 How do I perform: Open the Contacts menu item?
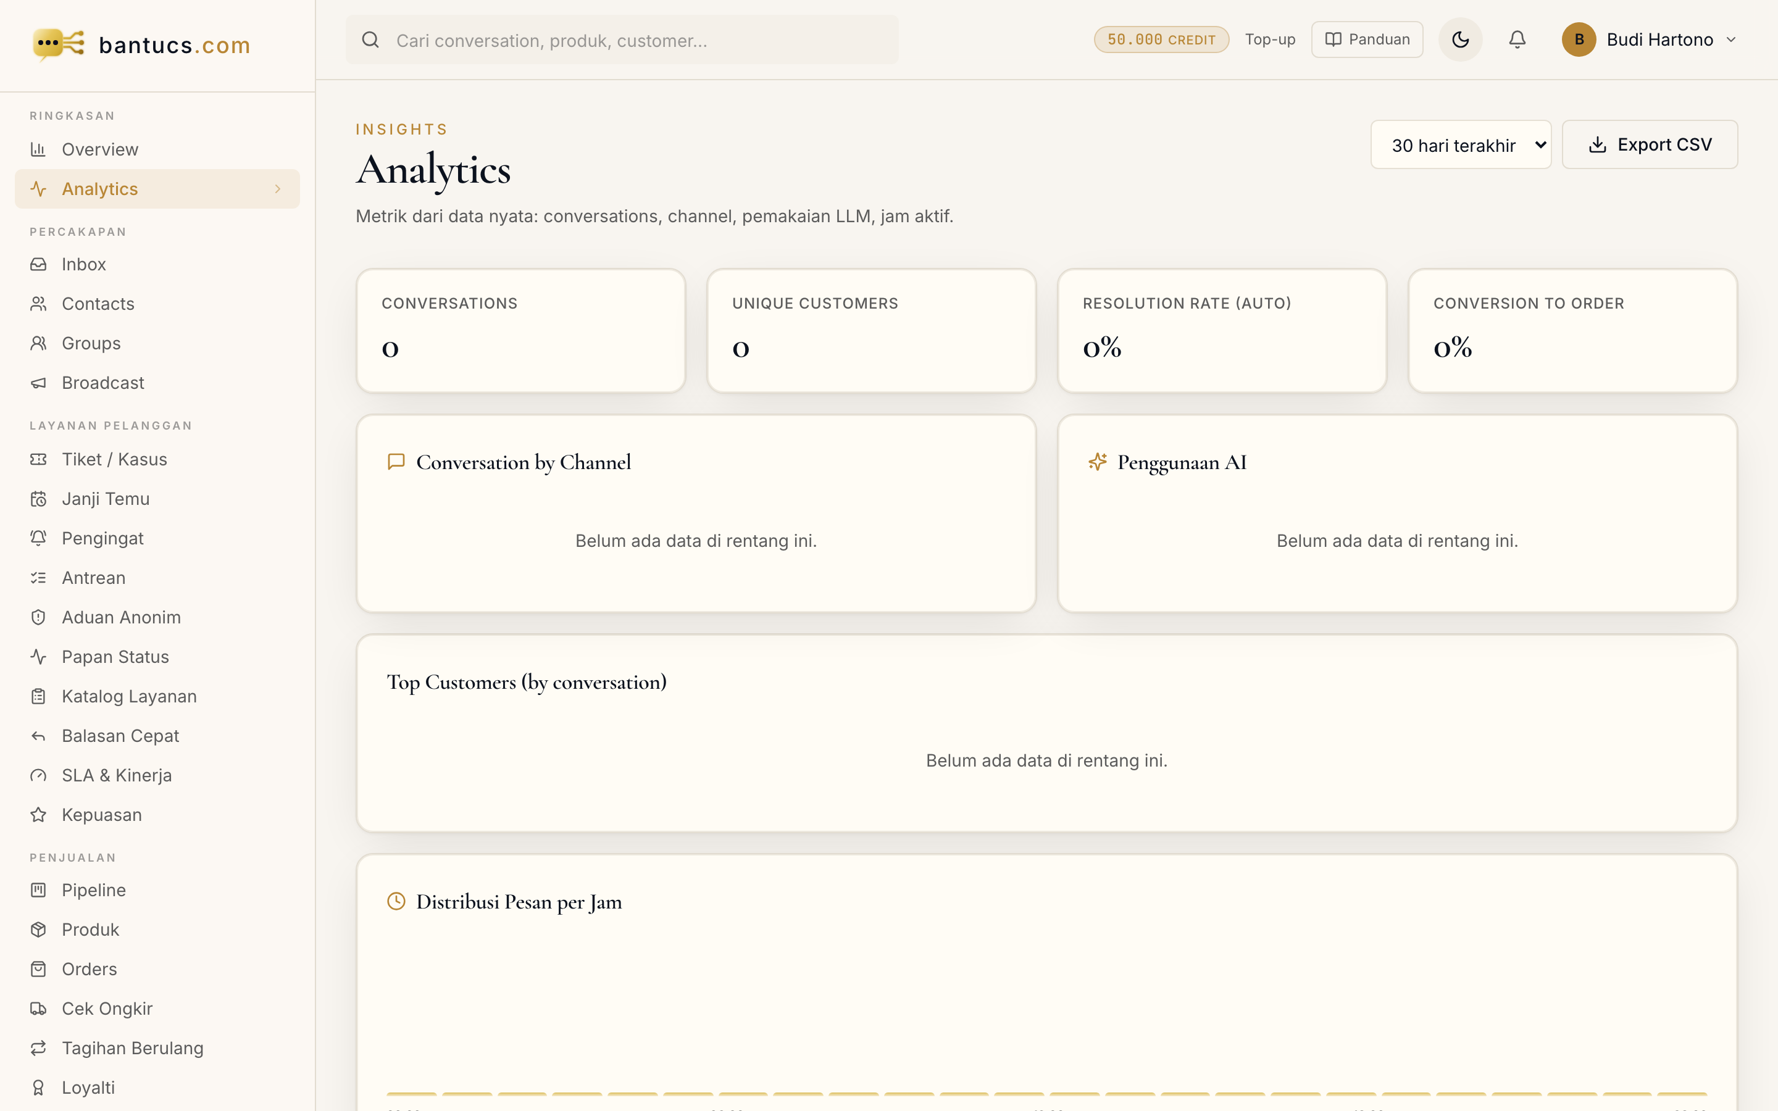pos(157,304)
